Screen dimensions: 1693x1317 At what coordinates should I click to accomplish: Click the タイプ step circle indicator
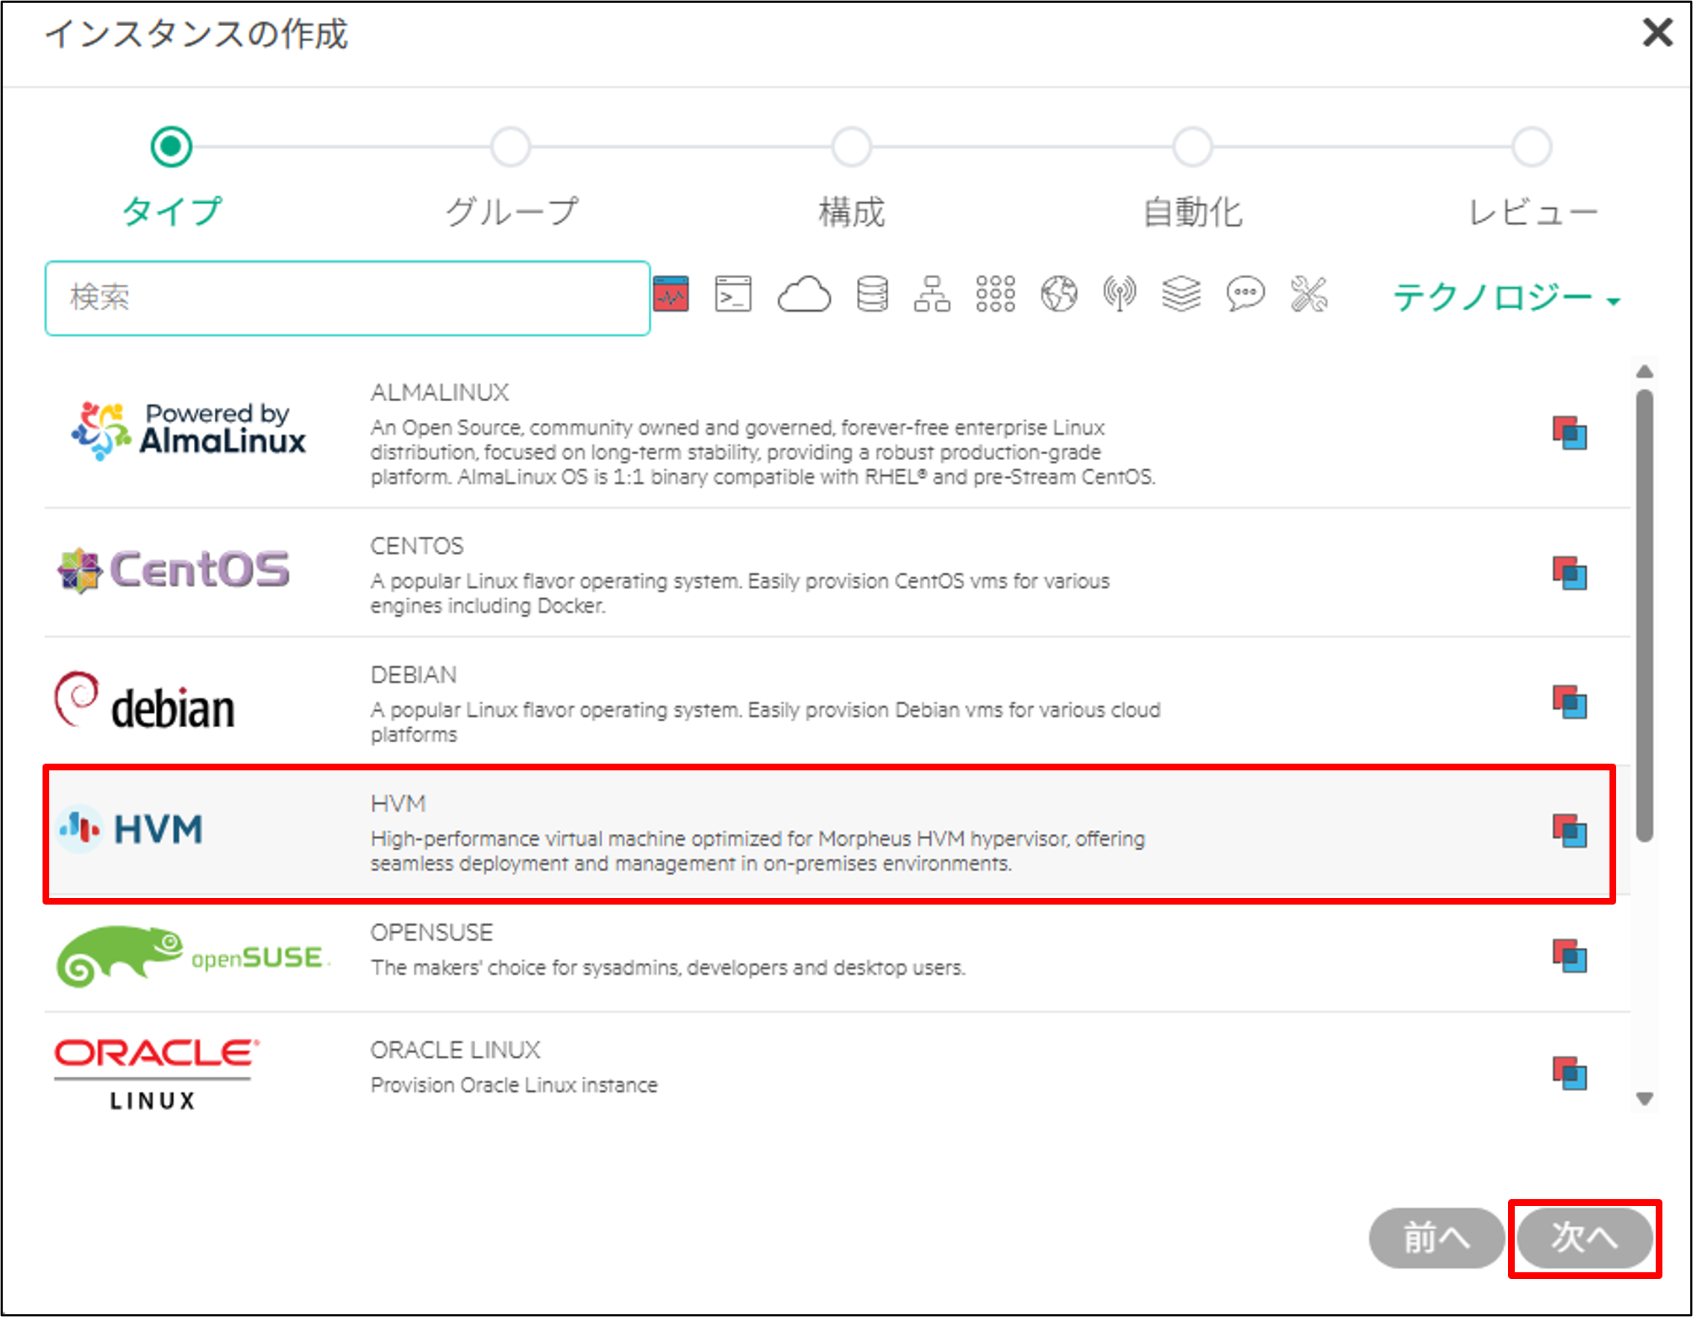click(172, 146)
